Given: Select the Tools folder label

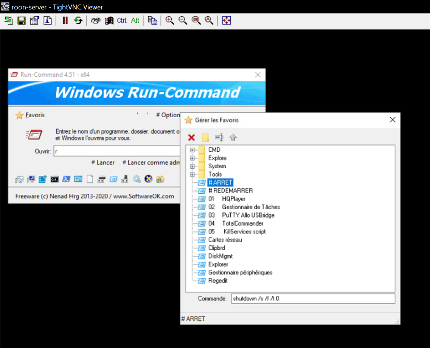Looking at the screenshot, I should click(215, 174).
